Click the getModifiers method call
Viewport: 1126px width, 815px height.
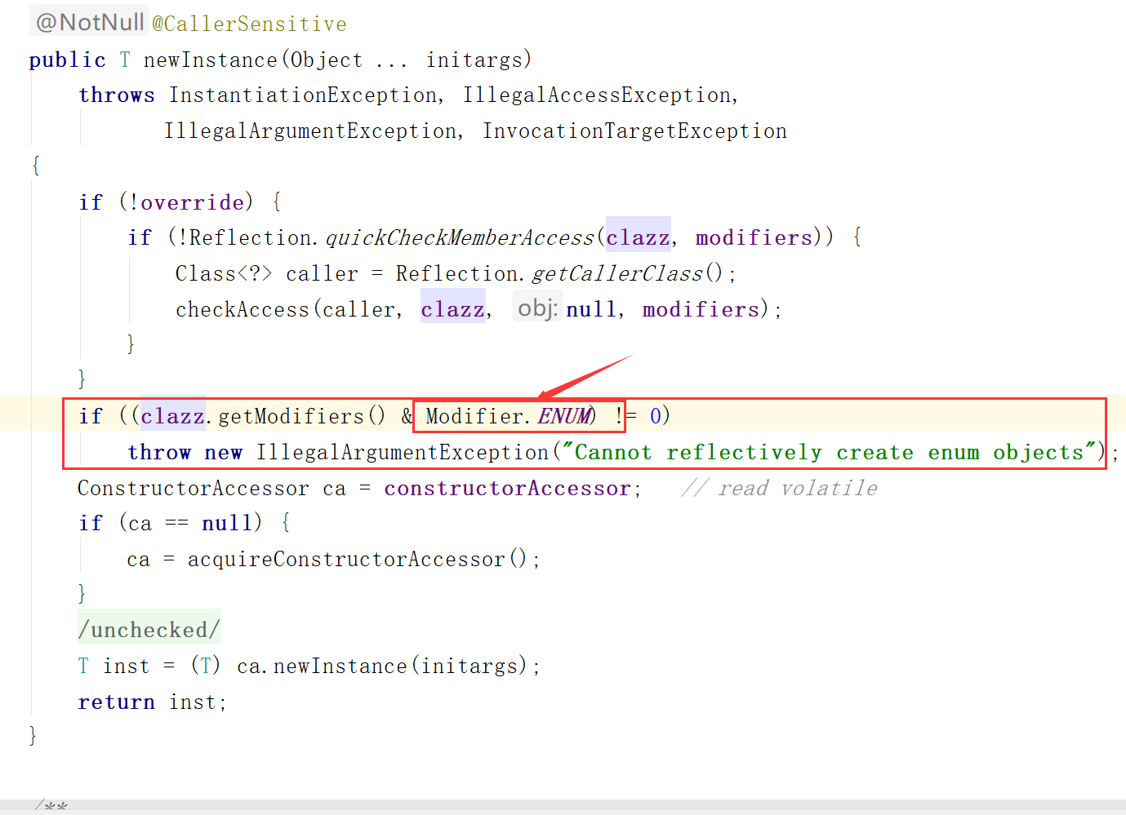pyautogui.click(x=291, y=417)
